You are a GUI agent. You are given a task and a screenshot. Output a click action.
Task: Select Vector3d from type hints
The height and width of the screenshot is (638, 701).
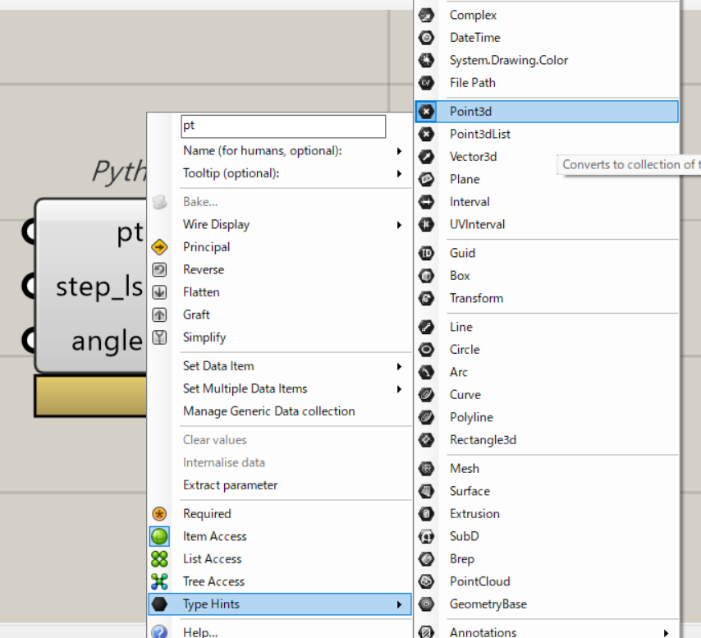tap(473, 156)
